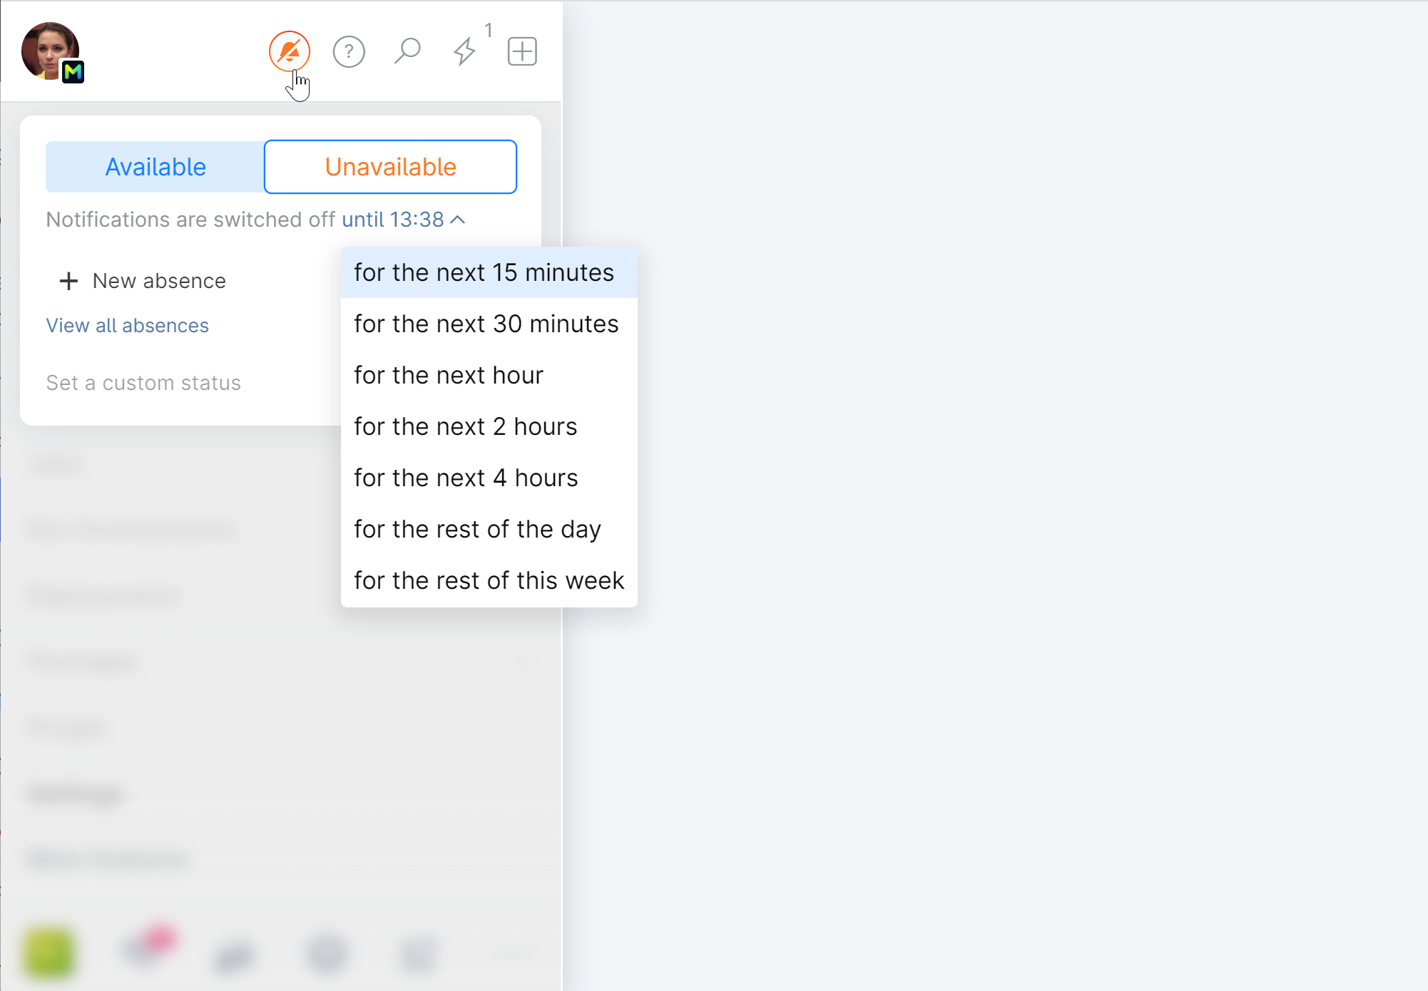Switch status to Available

click(155, 167)
